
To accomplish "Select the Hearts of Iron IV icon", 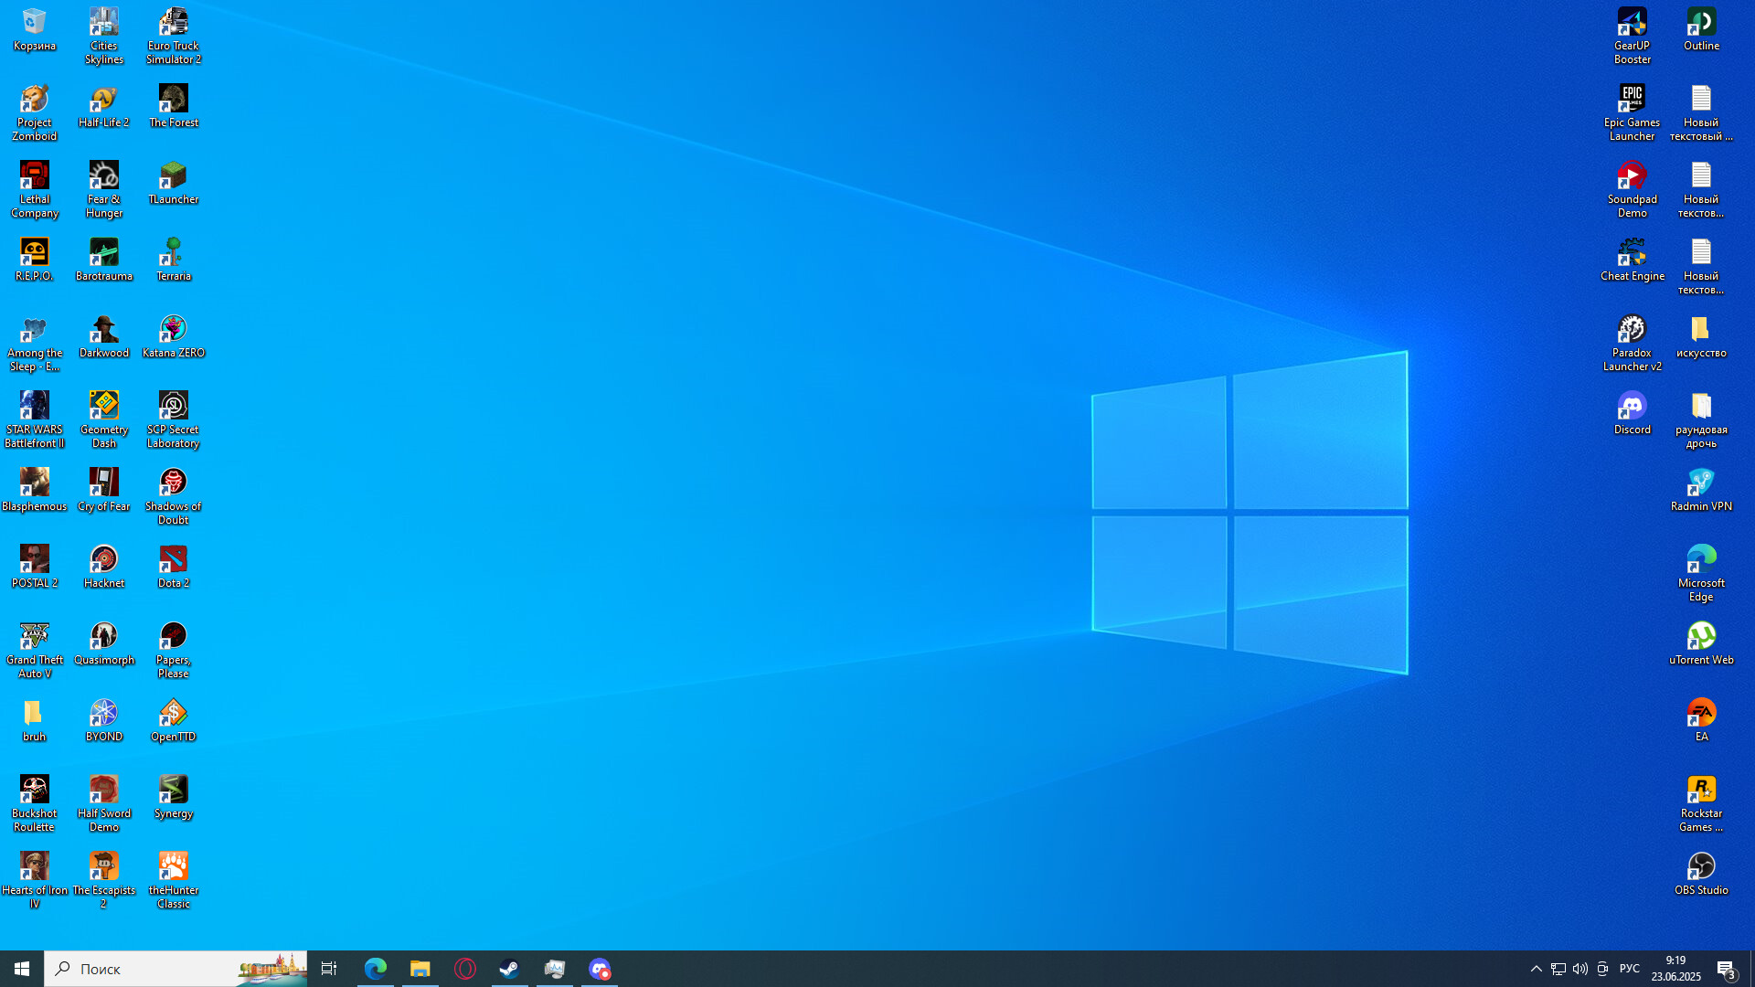I will point(35,881).
